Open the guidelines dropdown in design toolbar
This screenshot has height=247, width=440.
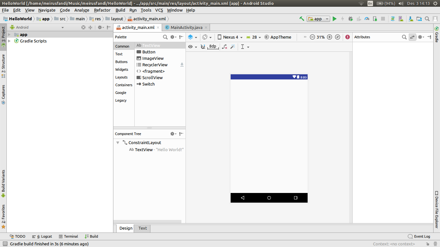click(245, 47)
